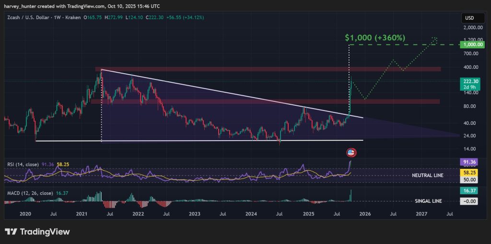Click the yellow 58.25 RSI average tag
491x244 pixels.
pyautogui.click(x=468, y=171)
